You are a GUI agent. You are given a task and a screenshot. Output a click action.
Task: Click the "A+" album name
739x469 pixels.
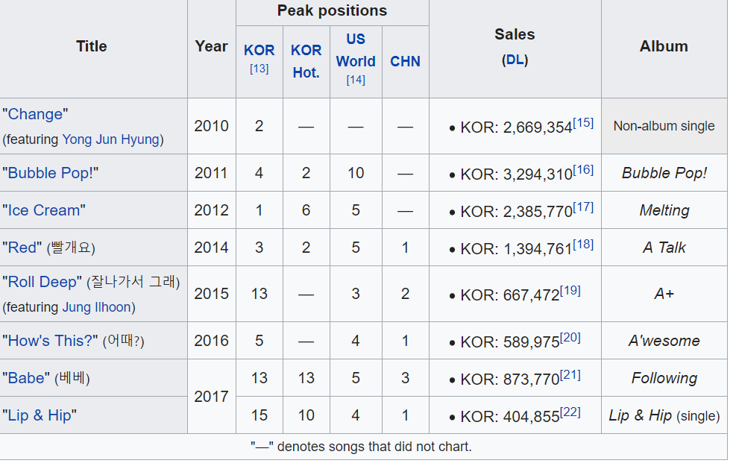(x=664, y=294)
